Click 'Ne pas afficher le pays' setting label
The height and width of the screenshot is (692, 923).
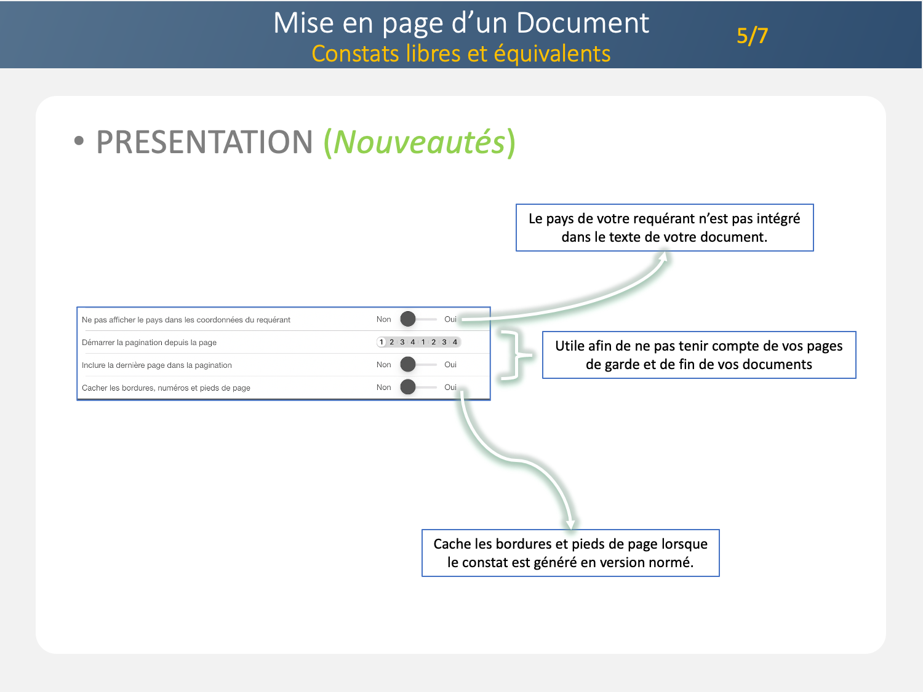[186, 320]
